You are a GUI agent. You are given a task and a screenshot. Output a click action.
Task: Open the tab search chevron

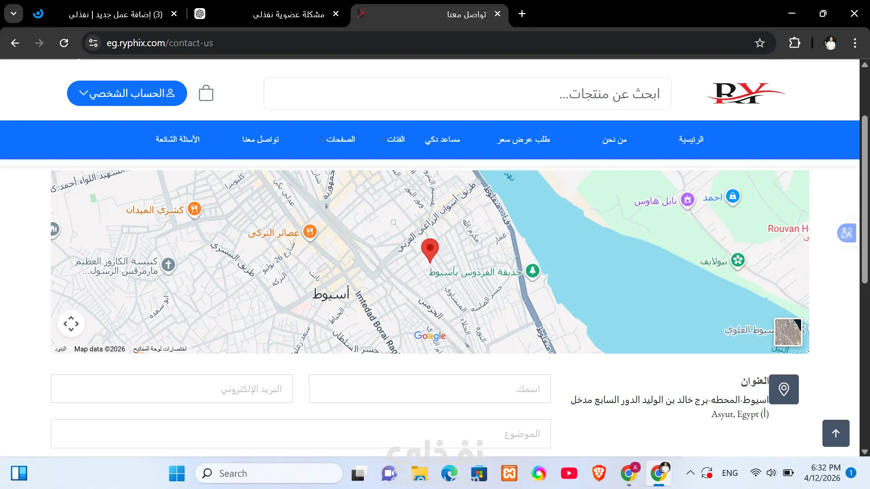(14, 14)
